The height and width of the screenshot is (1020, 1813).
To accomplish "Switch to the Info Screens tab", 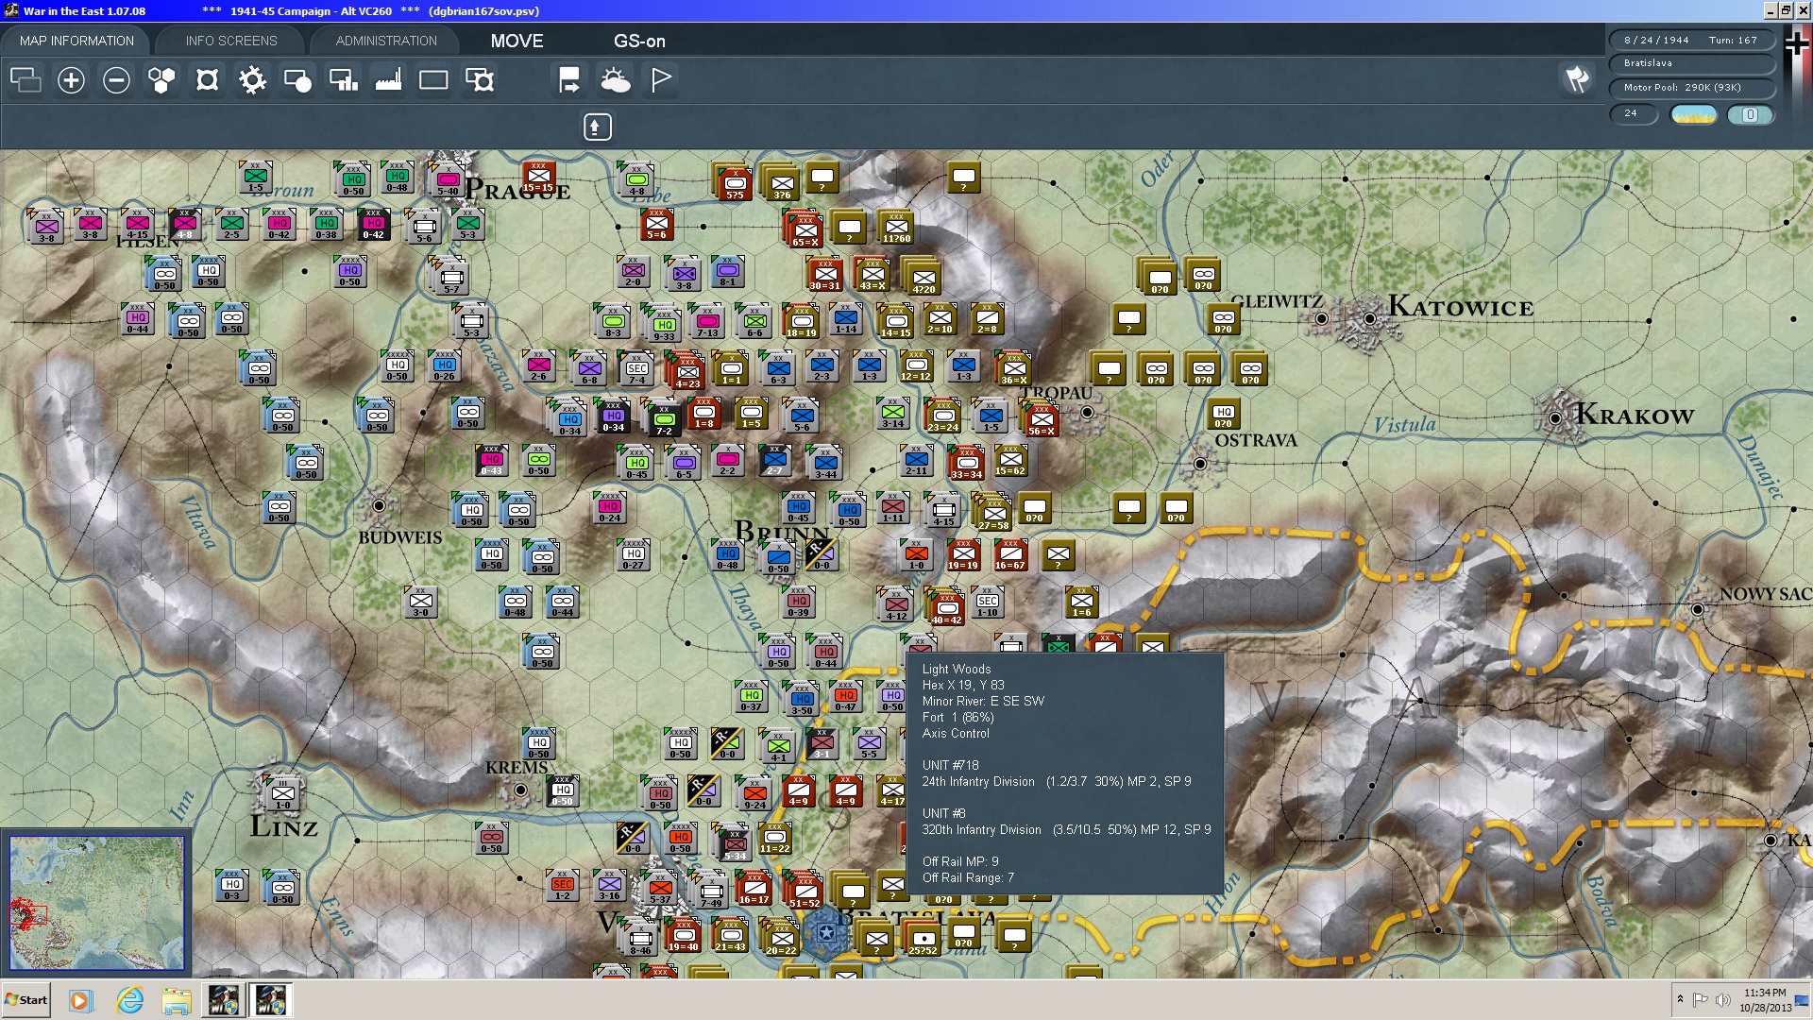I will click(231, 41).
